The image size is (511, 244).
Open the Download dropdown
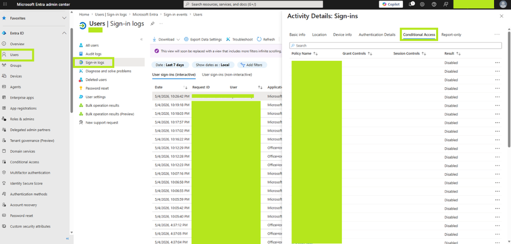click(166, 39)
